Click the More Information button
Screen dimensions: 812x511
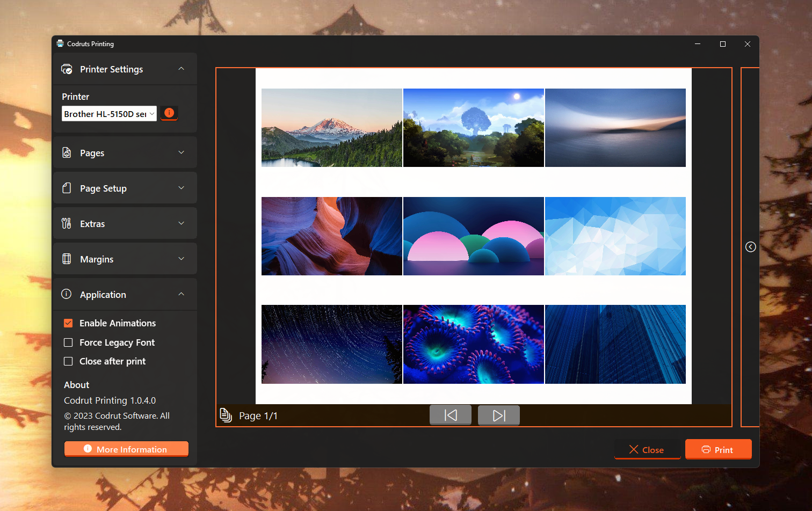(126, 449)
